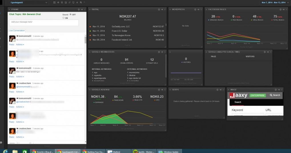291x153 pixels.
Task: Open GOOGLE ANALYTICS (REAL TIME) settings gear
Action: pyautogui.click(x=265, y=52)
